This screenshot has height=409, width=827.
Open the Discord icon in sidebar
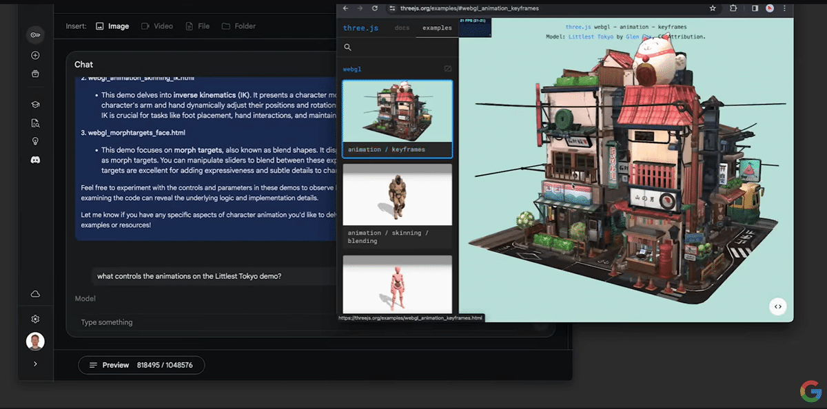[x=35, y=160]
